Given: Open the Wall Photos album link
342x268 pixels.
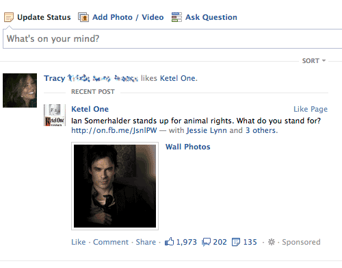Looking at the screenshot, I should click(188, 147).
